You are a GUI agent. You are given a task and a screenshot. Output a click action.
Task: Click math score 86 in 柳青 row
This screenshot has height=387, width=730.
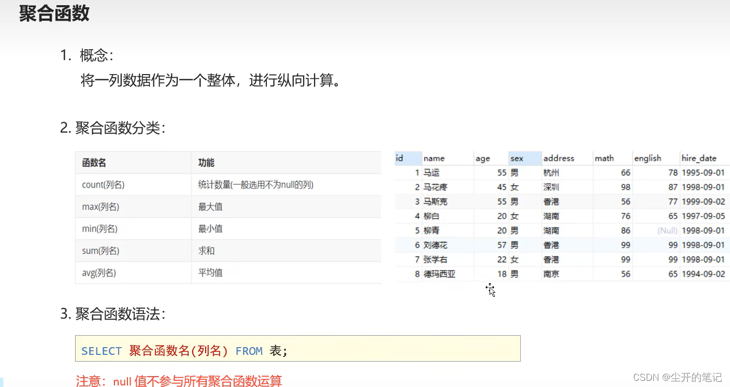pos(625,231)
